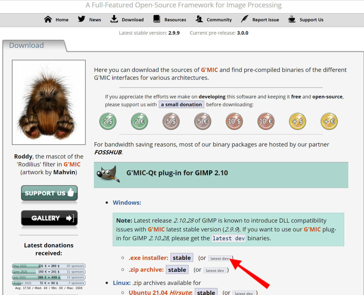This screenshot has width=364, height=295.
Task: Open the Roddy mascot image
Action: (x=49, y=102)
